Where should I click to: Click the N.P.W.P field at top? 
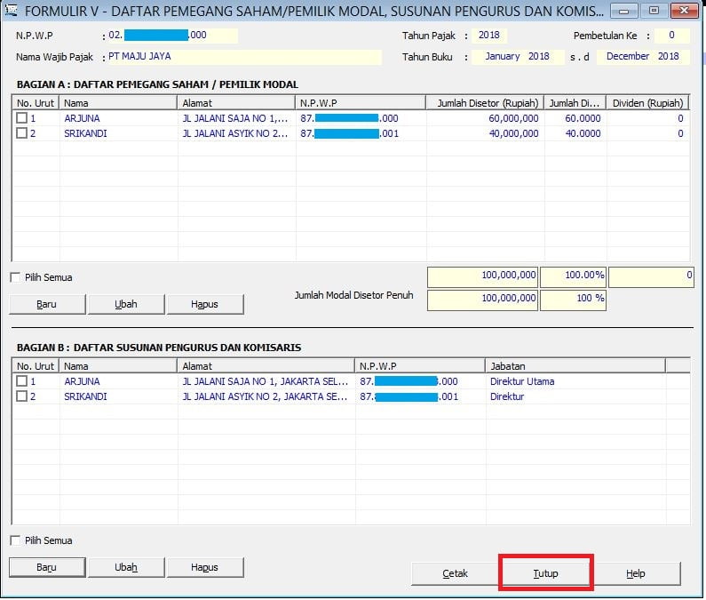click(x=172, y=36)
